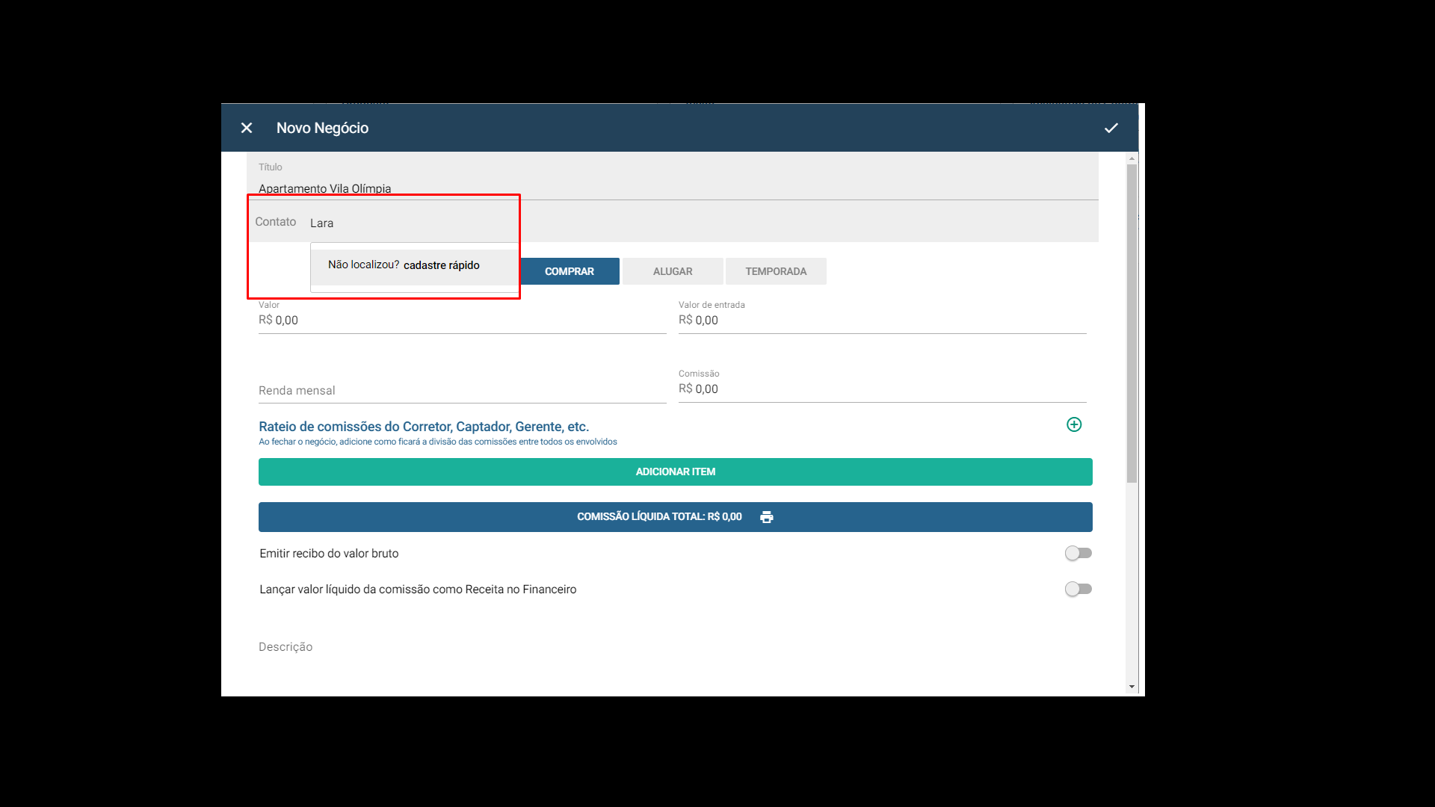Click the green plus circle icon for Rateio
The image size is (1435, 807).
click(x=1074, y=424)
